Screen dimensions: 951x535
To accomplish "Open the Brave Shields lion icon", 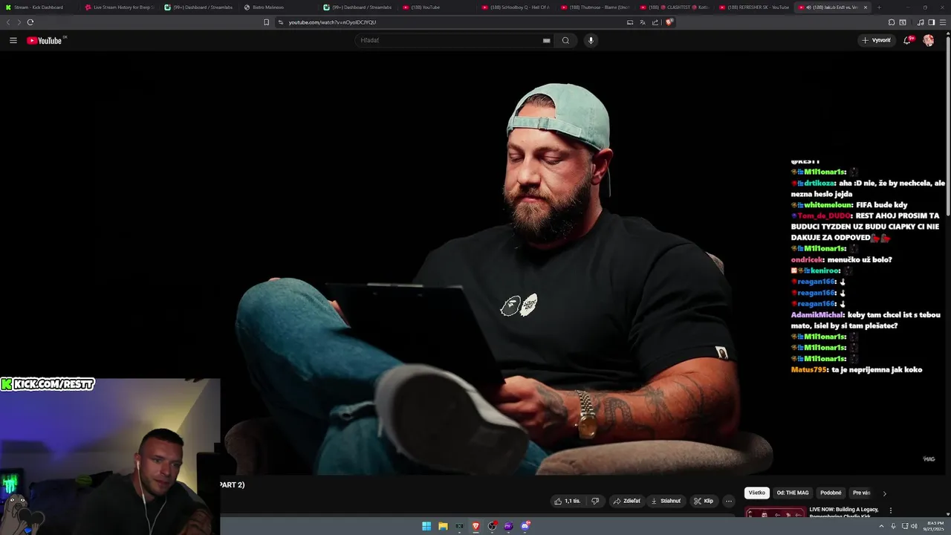I will 669,22.
